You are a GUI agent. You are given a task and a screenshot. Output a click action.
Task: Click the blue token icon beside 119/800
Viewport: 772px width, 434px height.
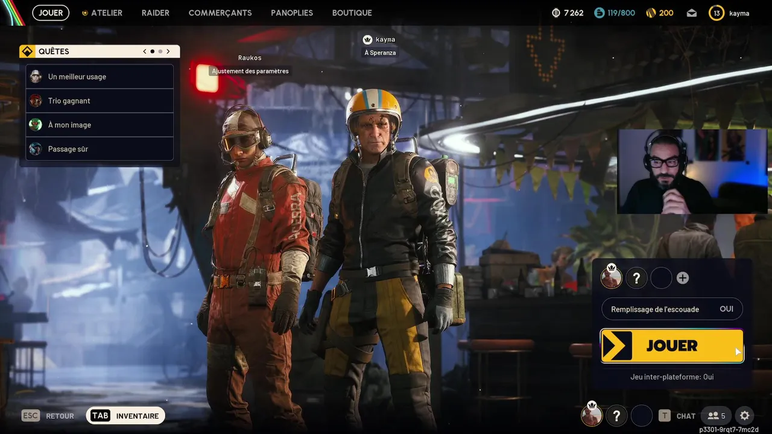point(599,13)
